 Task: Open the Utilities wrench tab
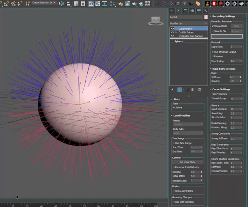[x=206, y=11]
